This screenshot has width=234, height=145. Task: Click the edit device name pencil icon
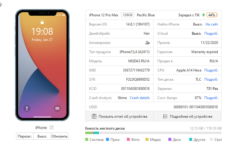tap(52, 128)
